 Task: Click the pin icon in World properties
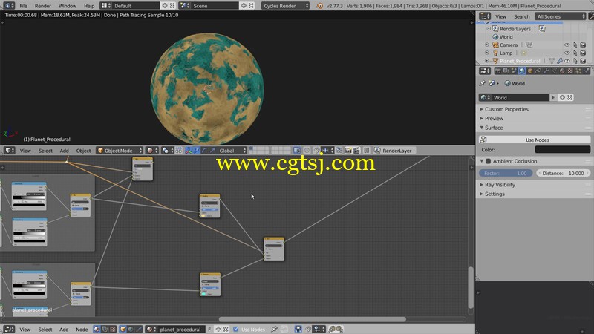482,83
